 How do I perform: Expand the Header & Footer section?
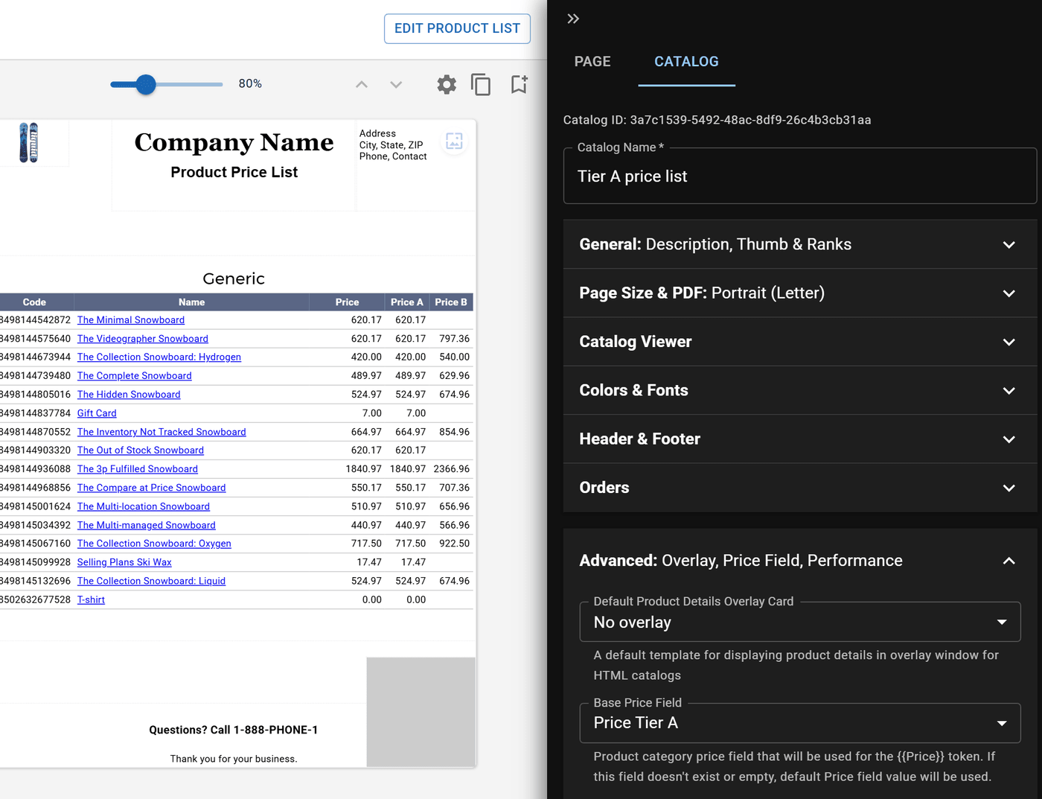pos(800,439)
